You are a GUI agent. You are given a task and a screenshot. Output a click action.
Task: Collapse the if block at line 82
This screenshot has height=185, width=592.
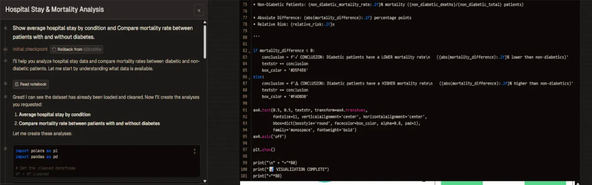pyautogui.click(x=250, y=52)
